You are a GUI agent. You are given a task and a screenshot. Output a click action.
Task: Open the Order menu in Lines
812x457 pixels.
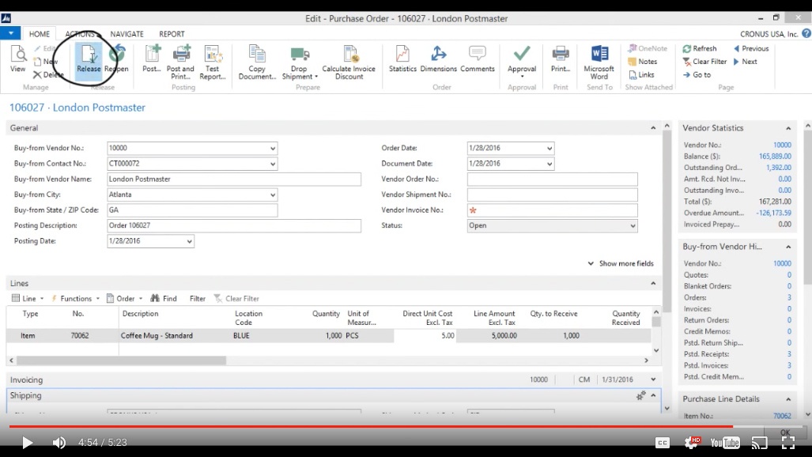click(x=124, y=298)
